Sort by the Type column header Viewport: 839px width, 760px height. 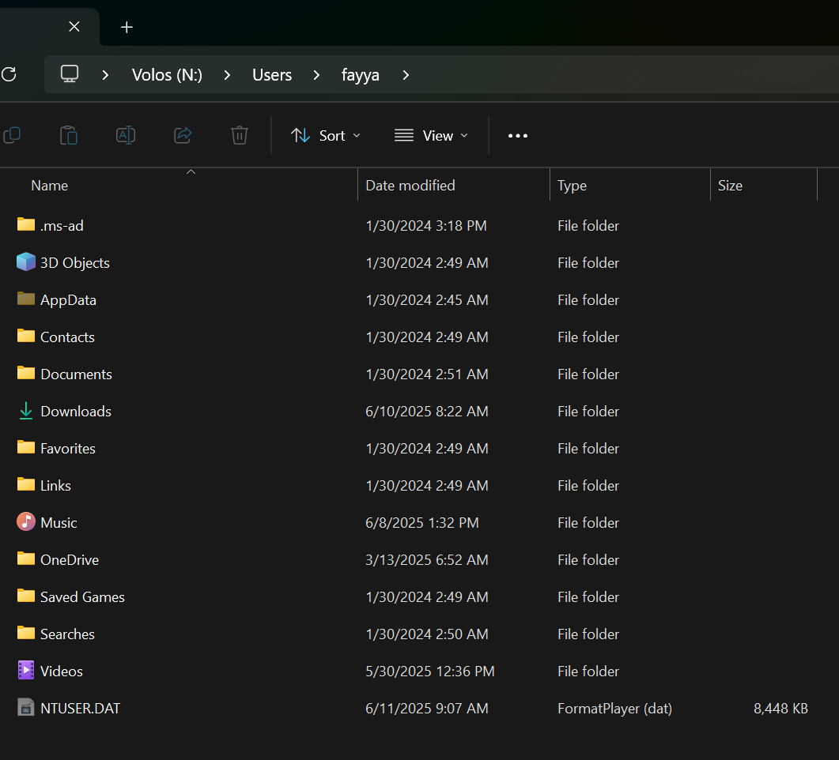572,186
